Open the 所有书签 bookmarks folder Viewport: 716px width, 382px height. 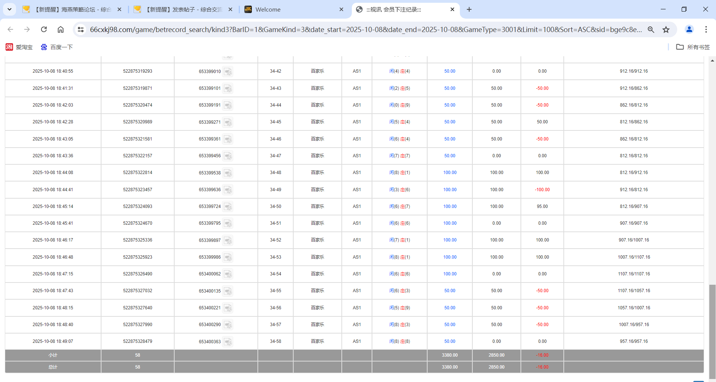click(692, 47)
